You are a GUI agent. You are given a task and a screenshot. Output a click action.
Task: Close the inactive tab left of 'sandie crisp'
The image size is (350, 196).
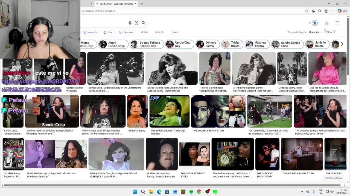[x=92, y=4]
